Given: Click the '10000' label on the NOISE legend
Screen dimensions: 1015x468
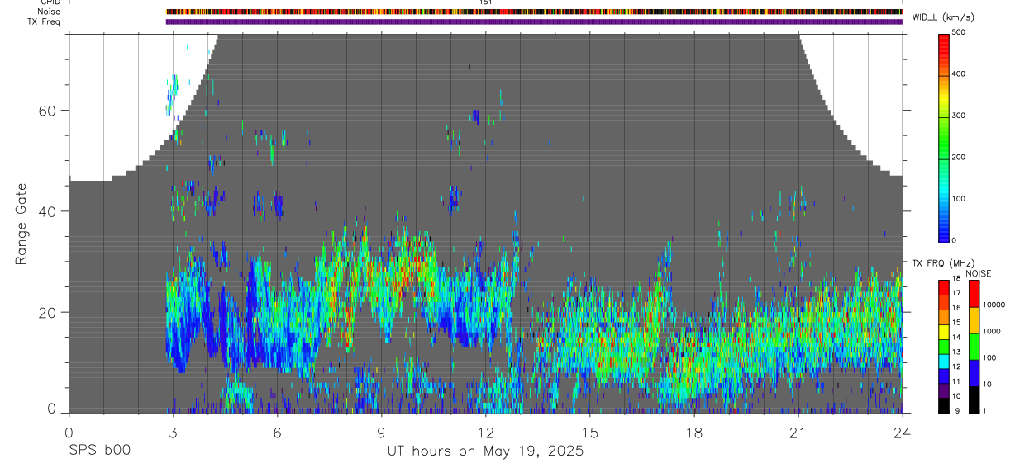Looking at the screenshot, I should 993,304.
